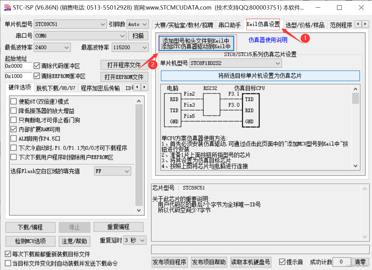Viewport: 372px width, 270px height.
Task: Click simulator instructions scroll up arrow
Action: point(356,89)
